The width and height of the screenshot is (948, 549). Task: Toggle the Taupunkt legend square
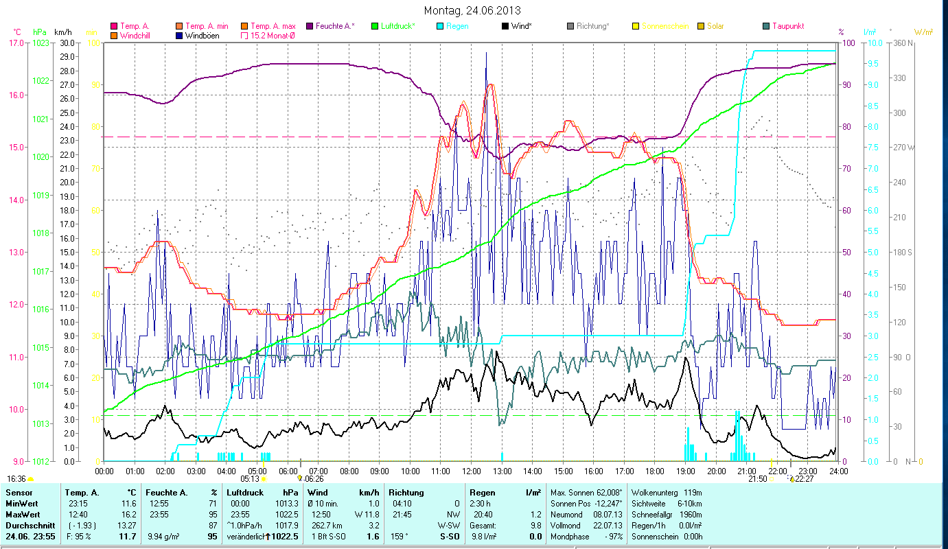point(766,27)
